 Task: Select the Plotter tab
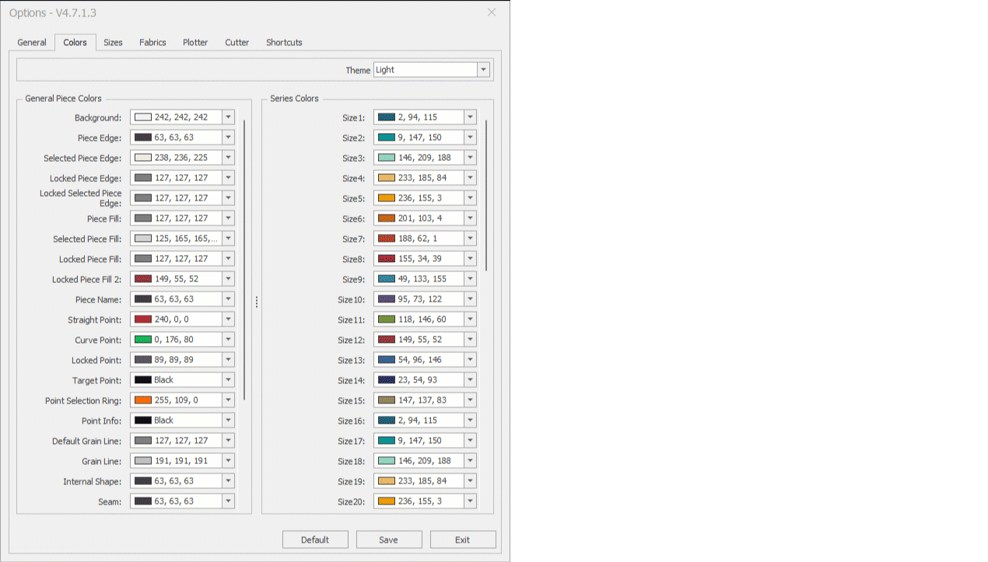(195, 43)
